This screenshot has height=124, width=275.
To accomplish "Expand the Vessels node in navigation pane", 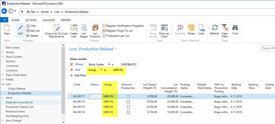I will pyautogui.click(x=3, y=52).
